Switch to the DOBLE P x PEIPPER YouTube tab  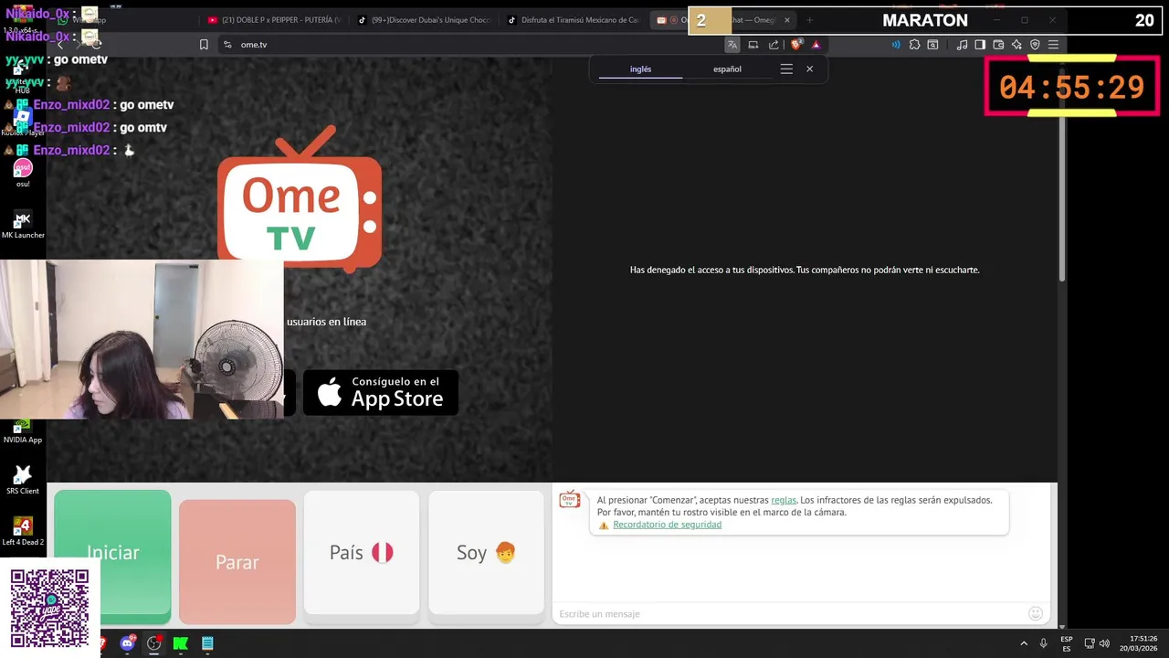[274, 20]
